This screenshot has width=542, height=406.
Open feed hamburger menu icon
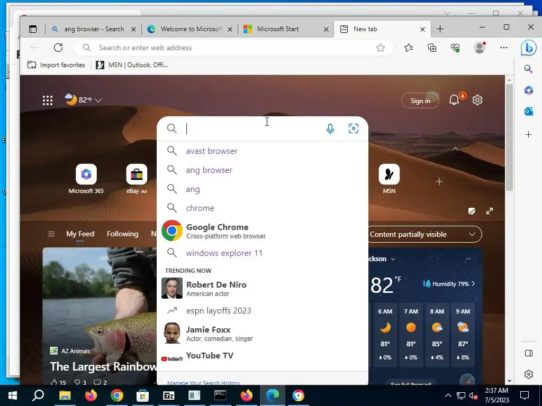[x=51, y=234]
